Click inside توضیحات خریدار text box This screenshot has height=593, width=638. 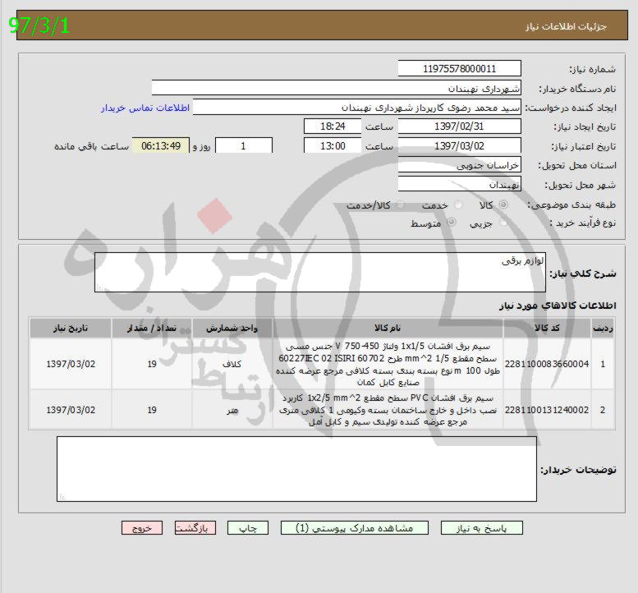[296, 469]
